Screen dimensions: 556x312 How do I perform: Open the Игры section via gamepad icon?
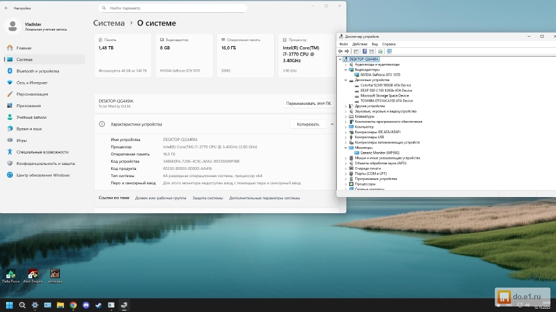pos(10,140)
